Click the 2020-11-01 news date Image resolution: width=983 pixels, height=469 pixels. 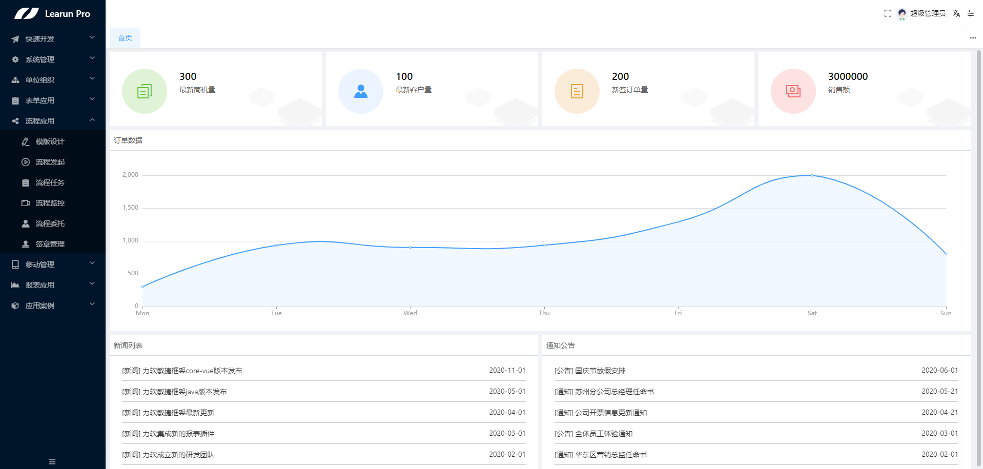point(507,370)
